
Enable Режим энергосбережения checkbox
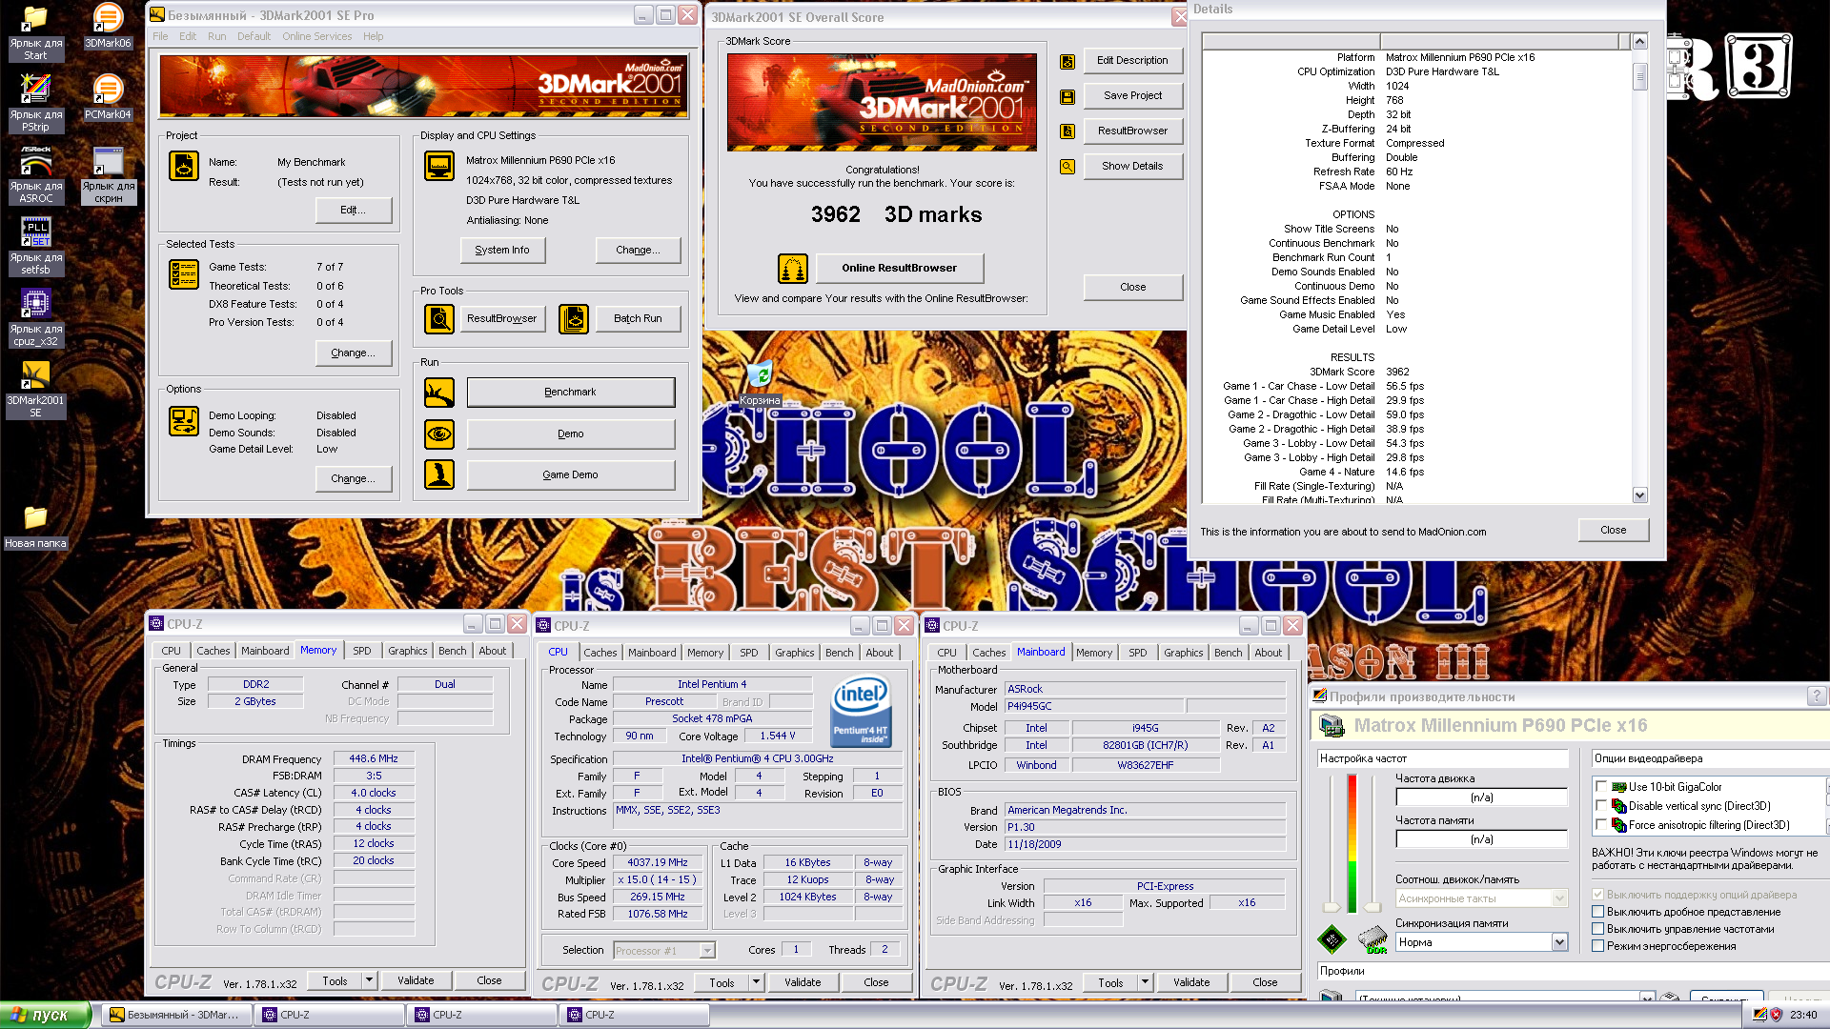click(1598, 946)
